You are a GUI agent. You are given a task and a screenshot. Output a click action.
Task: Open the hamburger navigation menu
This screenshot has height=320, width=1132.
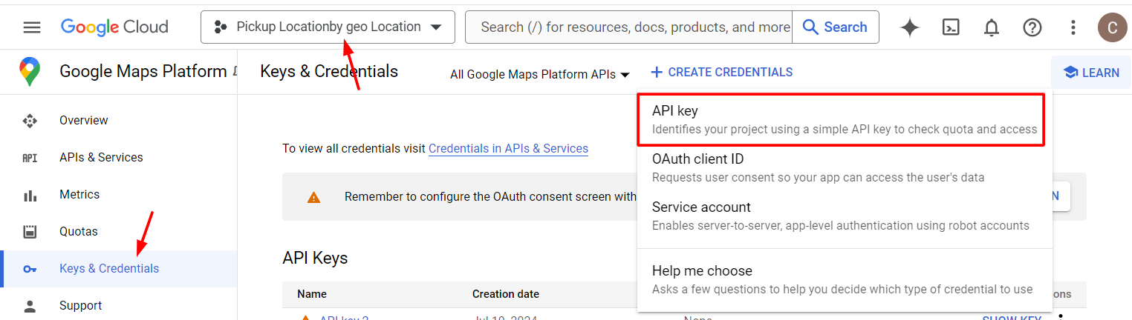tap(31, 27)
